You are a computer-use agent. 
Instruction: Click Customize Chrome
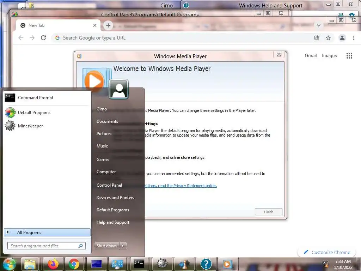pyautogui.click(x=327, y=252)
